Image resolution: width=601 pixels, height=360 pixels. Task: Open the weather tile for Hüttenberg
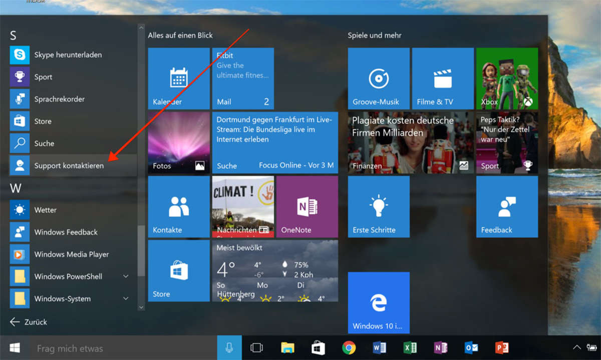[x=275, y=270]
